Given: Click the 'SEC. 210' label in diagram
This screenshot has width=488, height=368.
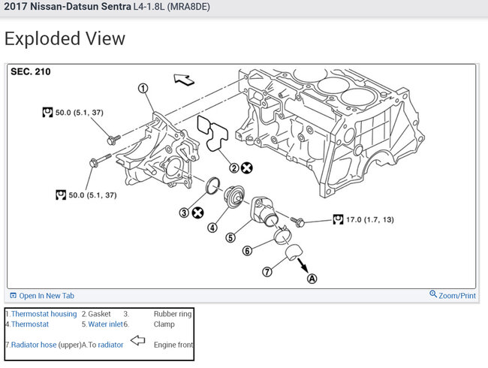Looking at the screenshot, I should (31, 71).
